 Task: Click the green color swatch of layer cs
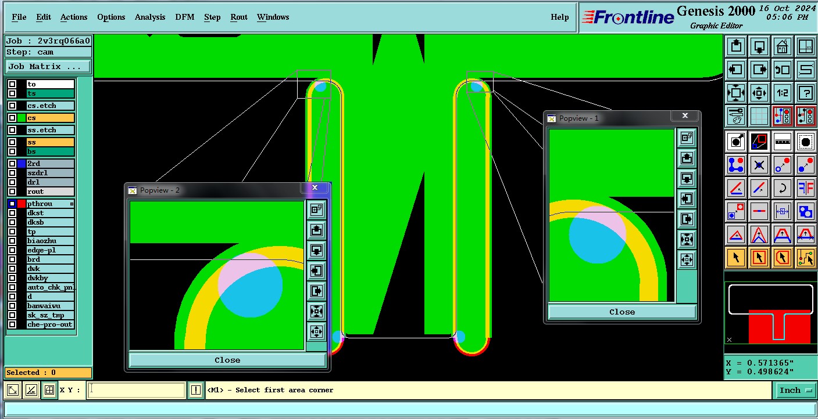coord(22,118)
